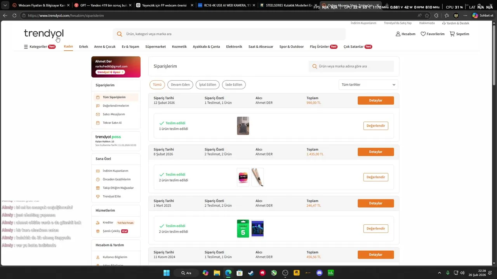Screen dimensions: 497x279
Task: Open the Kategoriler hamburger menu
Action: pyautogui.click(x=26, y=46)
